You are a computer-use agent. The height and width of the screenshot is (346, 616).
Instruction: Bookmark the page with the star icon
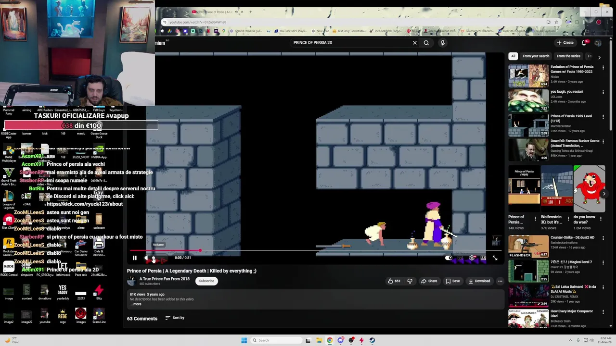click(x=556, y=22)
